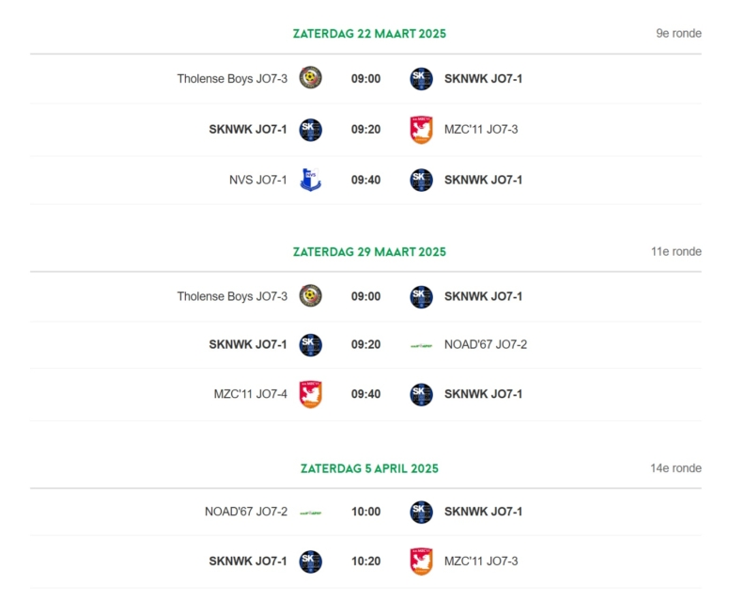Open NVS JO7-1 team link
Viewport: 730px width, 601px height.
coord(258,180)
